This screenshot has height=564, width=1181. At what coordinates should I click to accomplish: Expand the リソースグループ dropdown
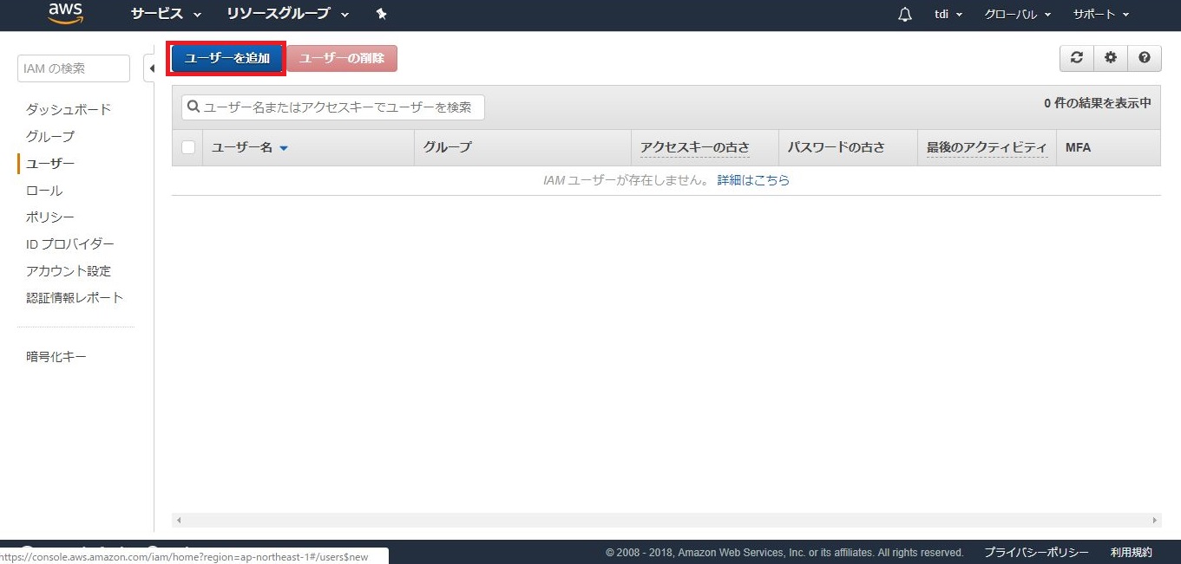point(287,14)
